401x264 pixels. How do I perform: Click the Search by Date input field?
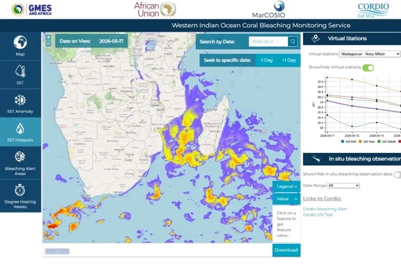coord(268,42)
